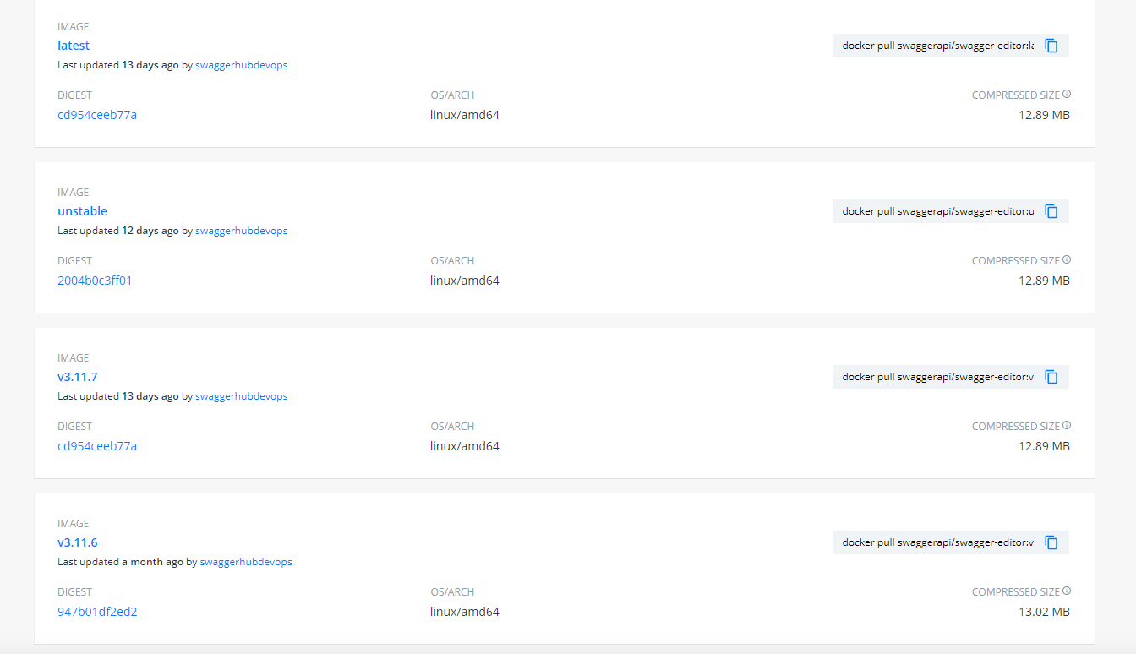Open compressed size info for the latest tag
The height and width of the screenshot is (654, 1136).
click(x=1067, y=93)
